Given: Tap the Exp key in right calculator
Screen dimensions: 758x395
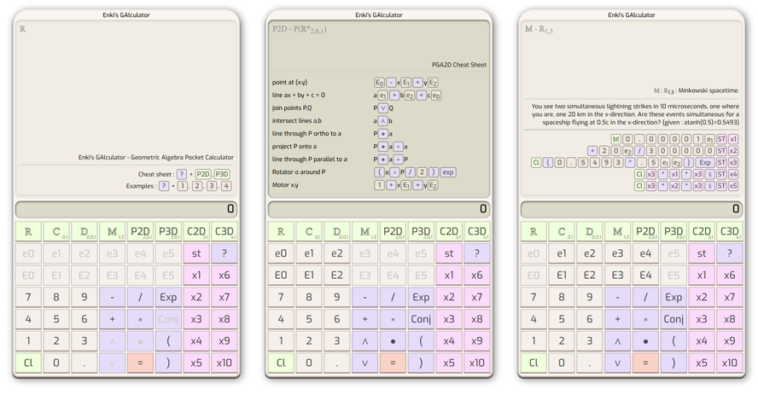Looking at the screenshot, I should pos(673,298).
